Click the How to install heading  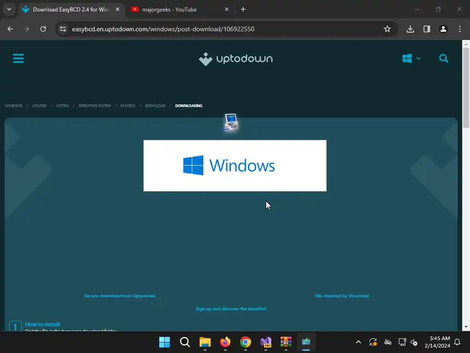(43, 324)
